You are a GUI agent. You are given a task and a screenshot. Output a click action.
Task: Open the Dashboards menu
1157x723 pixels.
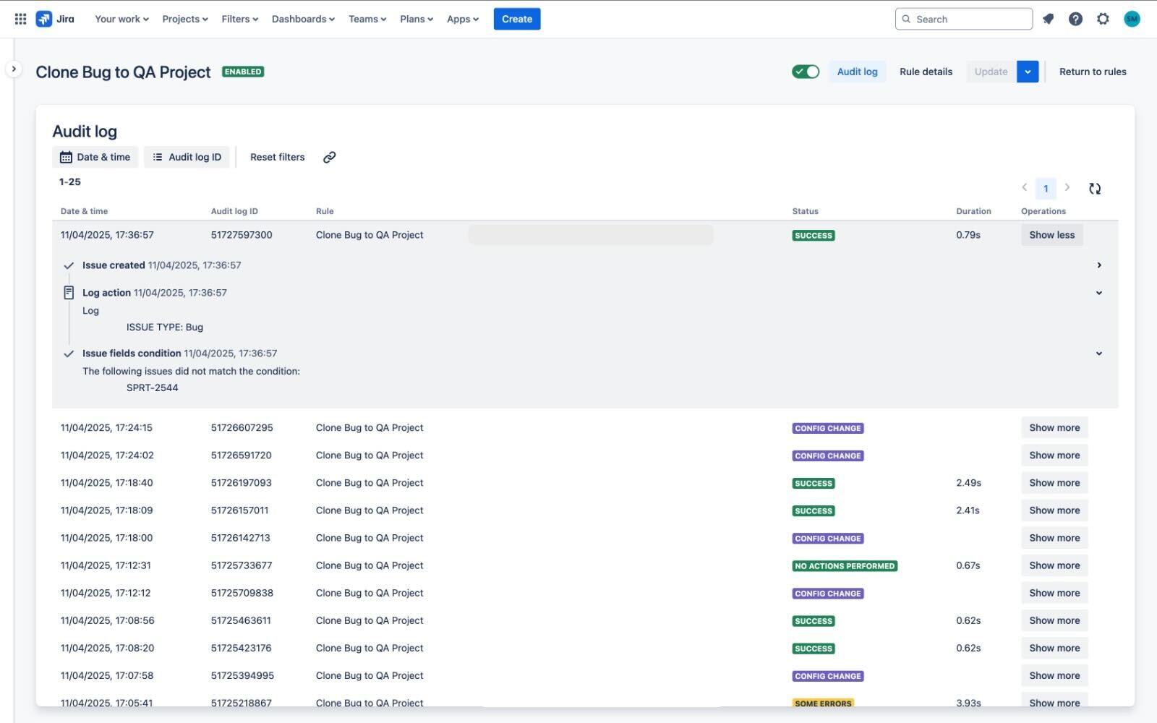pos(302,19)
